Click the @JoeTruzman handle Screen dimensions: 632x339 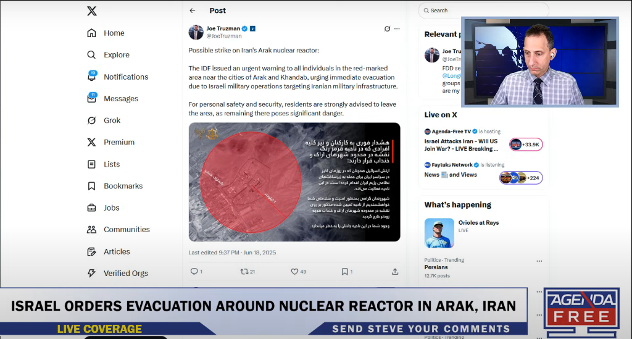pos(224,36)
